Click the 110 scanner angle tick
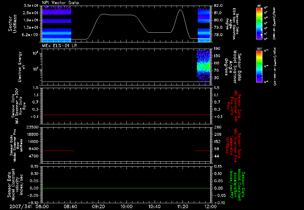Image resolution: width=304 pixels, height=210 pixels. click(217, 63)
